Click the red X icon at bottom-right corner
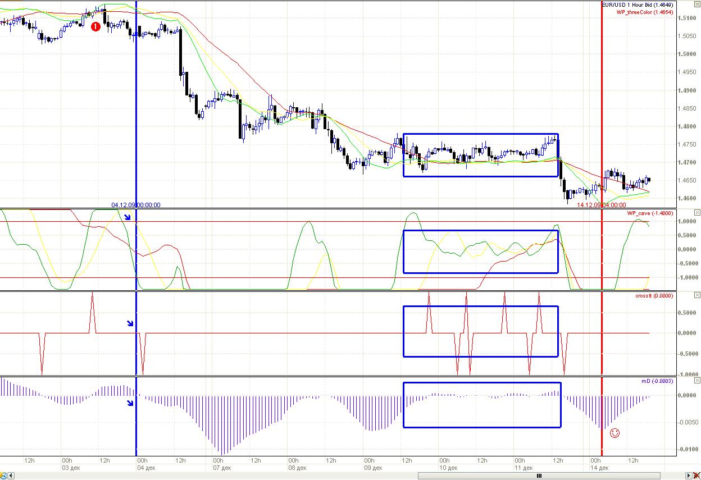This screenshot has height=480, width=701. click(697, 476)
